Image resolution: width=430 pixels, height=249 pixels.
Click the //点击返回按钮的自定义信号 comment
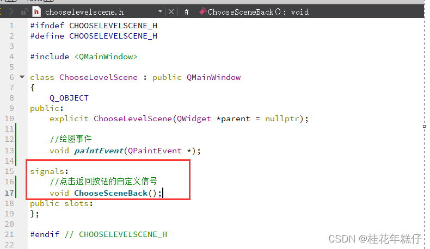[103, 182]
